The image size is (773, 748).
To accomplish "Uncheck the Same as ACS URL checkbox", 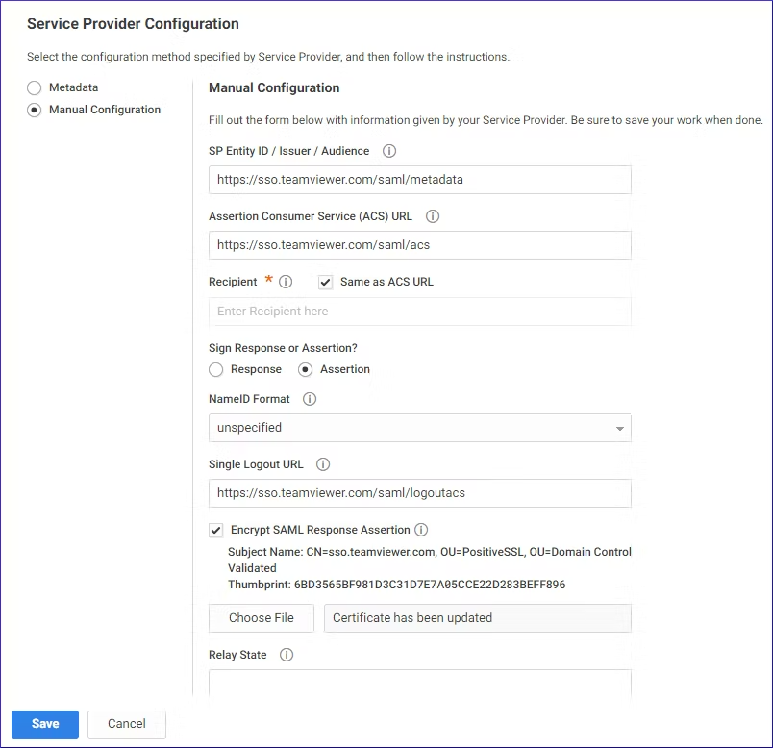I will coord(325,282).
